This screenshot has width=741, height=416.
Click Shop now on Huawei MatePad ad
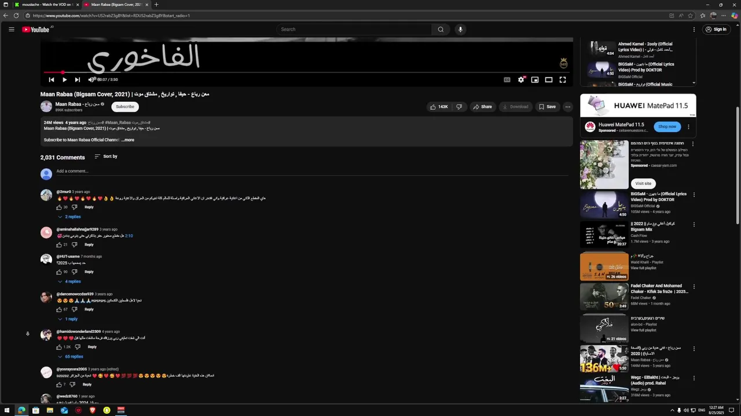pyautogui.click(x=667, y=127)
